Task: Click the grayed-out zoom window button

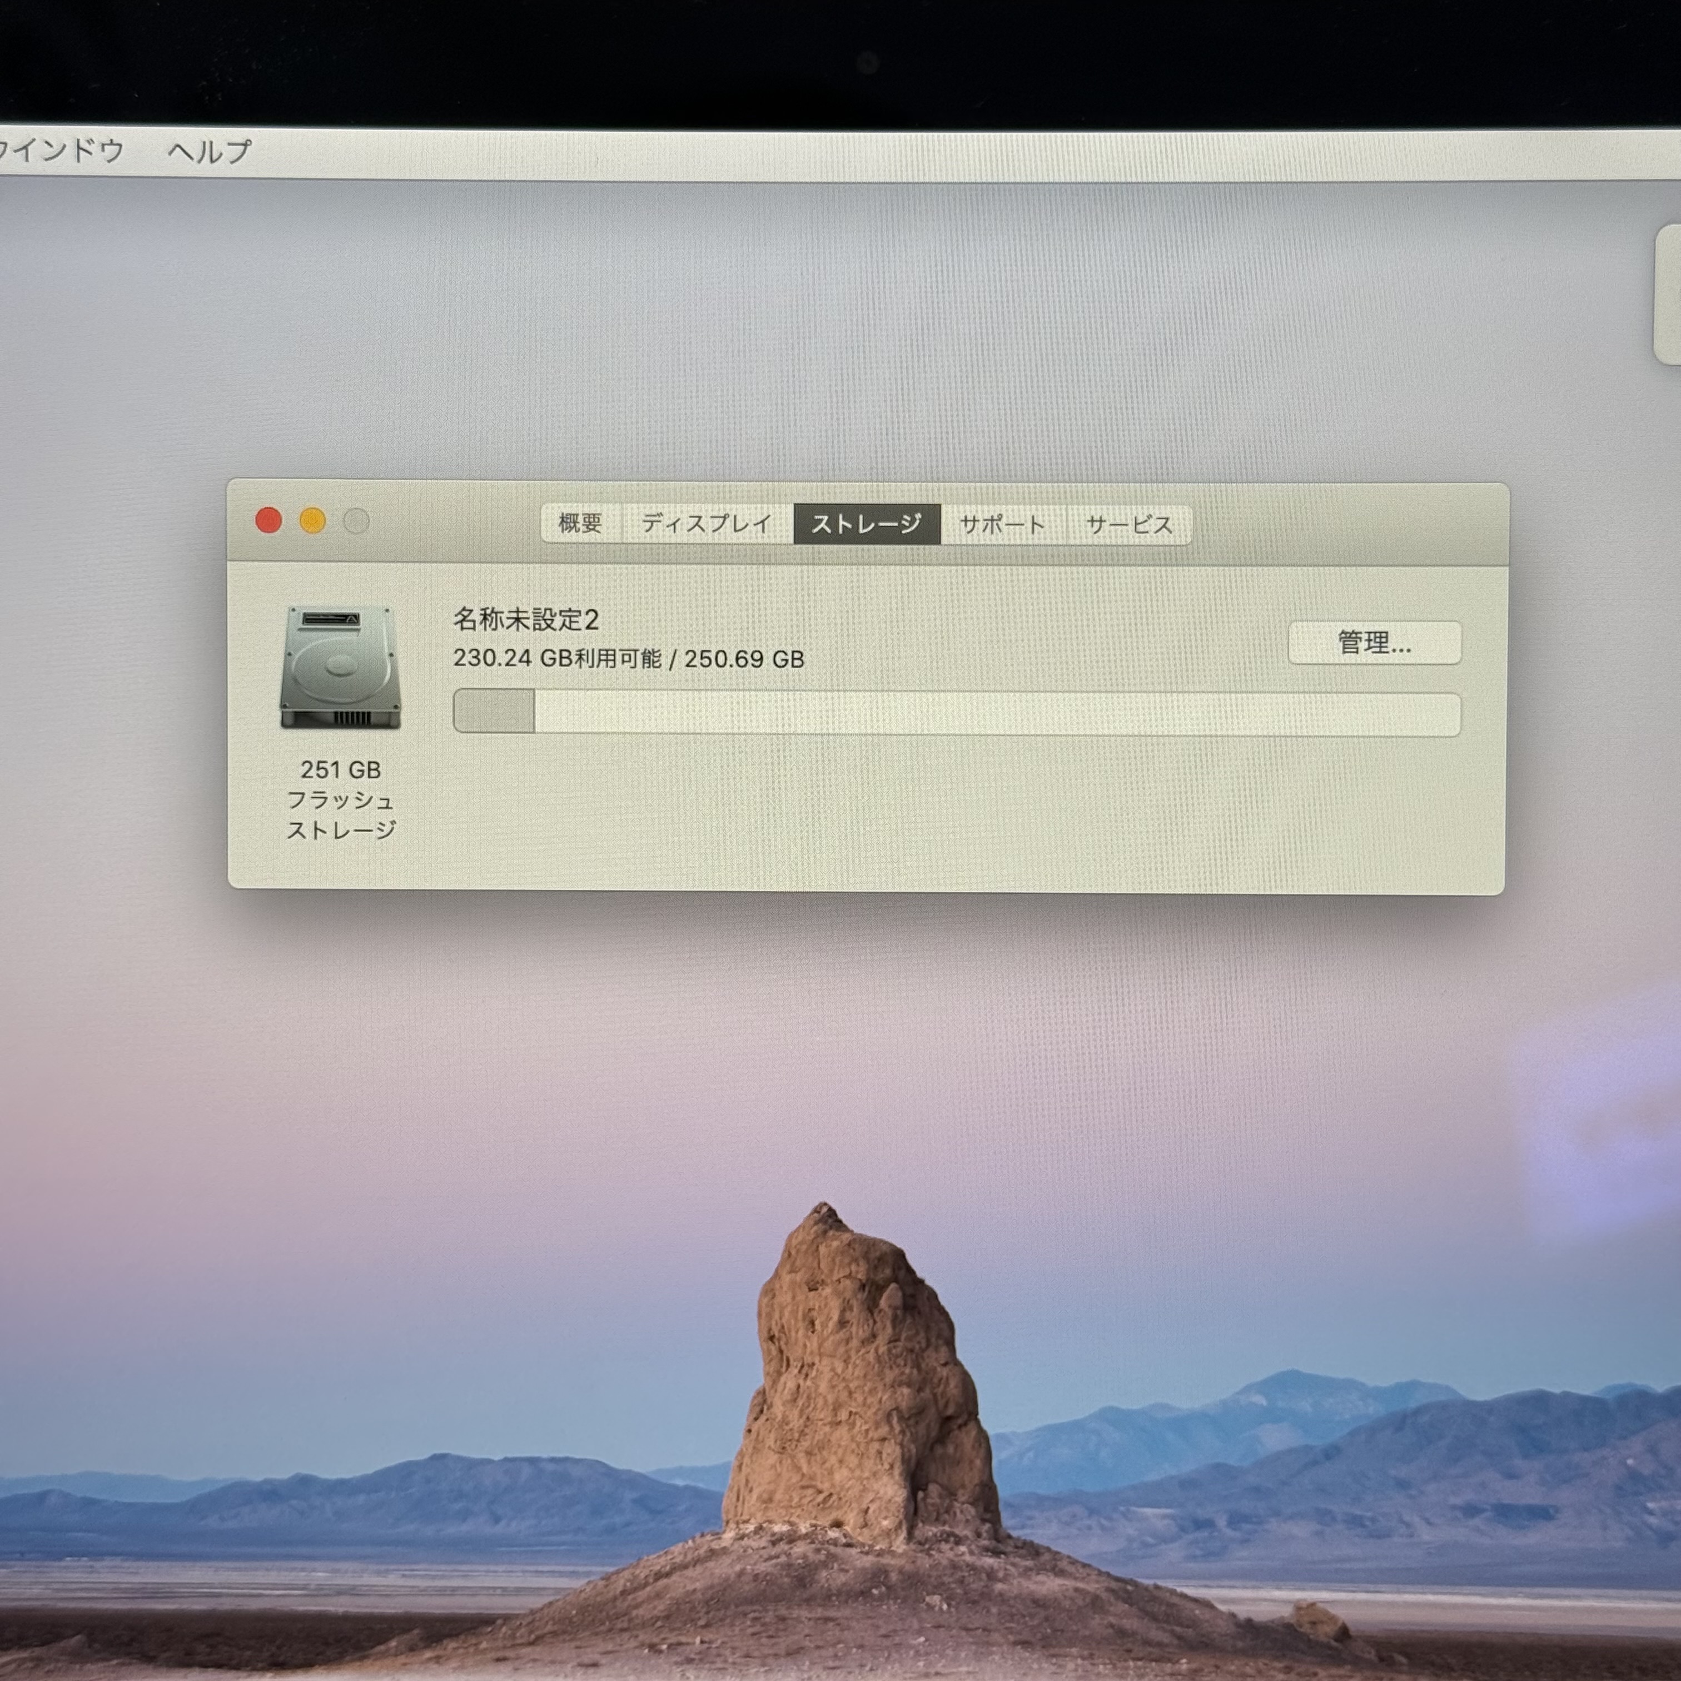Action: coord(357,521)
